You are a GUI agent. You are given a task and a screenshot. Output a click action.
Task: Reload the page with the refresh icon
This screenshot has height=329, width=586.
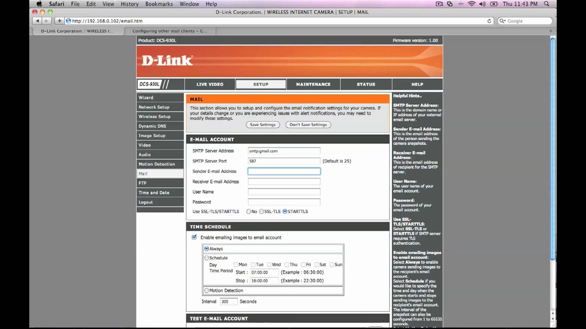(x=489, y=21)
